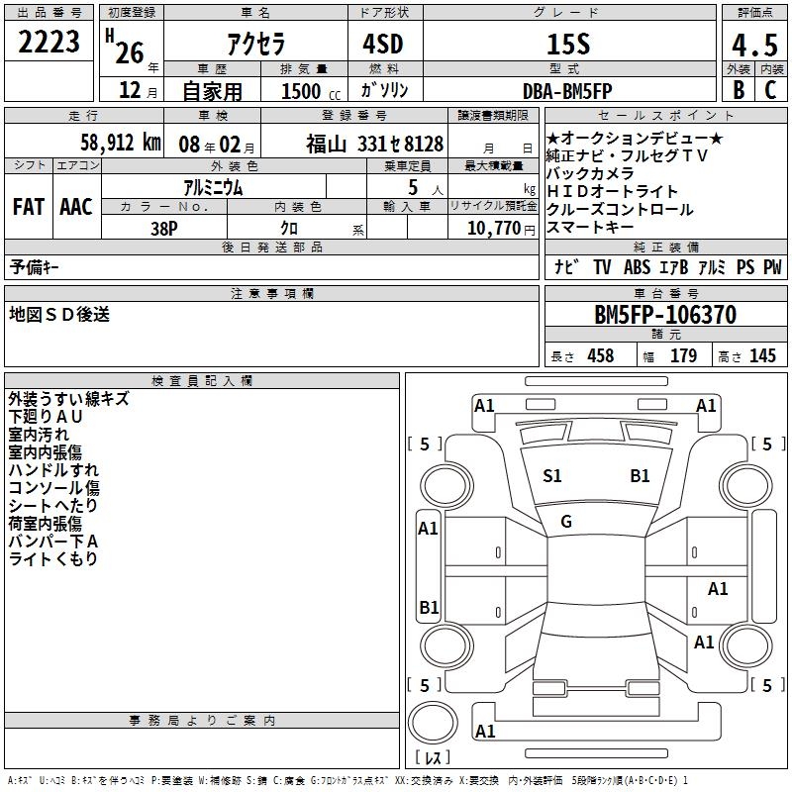Select the exterior grade B under 外装
Image resolution: width=792 pixels, height=792 pixels.
[738, 89]
